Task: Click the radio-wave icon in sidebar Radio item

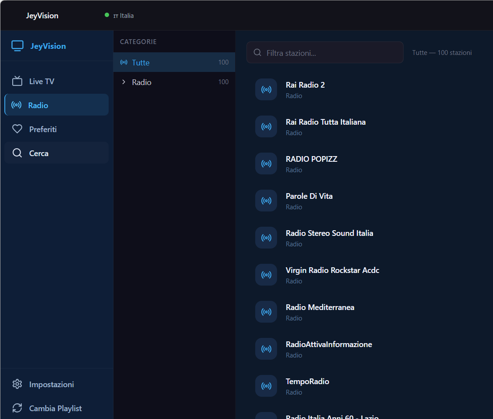Action: [x=16, y=105]
